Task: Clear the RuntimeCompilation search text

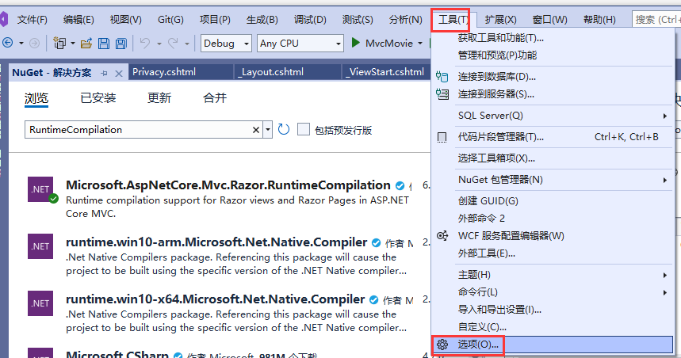Action: pos(256,130)
